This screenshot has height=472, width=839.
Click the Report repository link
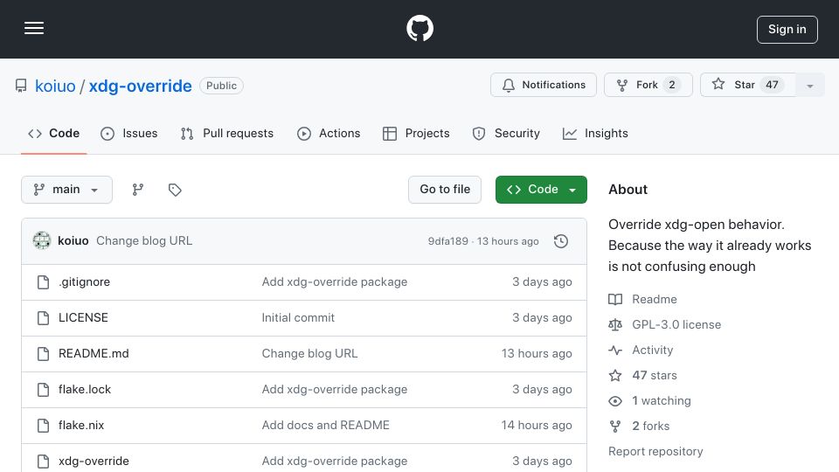pyautogui.click(x=655, y=452)
